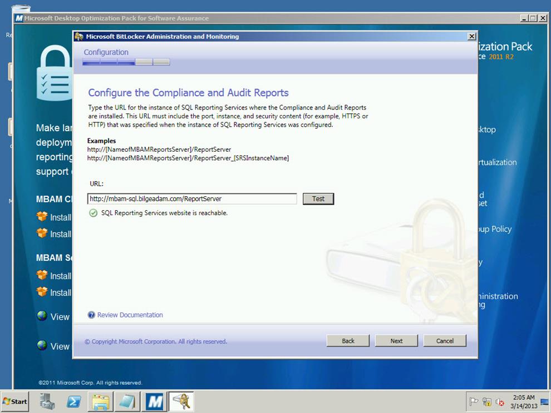This screenshot has height=413, width=551.
Task: Click the green check icon beside reachable status
Action: pos(93,213)
